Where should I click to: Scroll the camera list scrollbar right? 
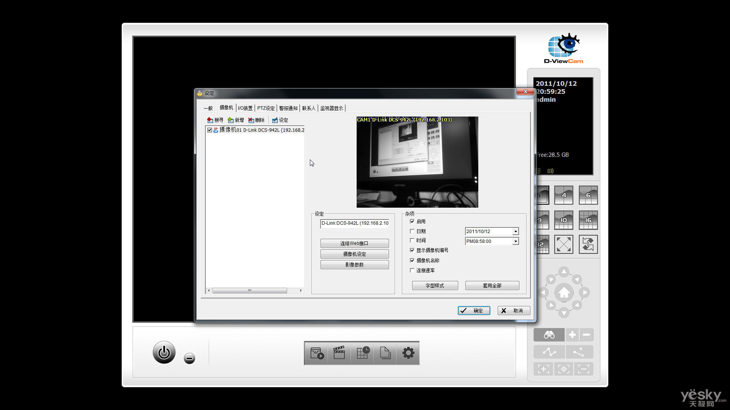tap(301, 290)
